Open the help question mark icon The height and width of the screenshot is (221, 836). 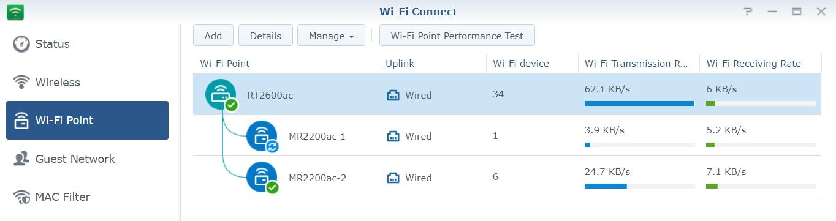[x=748, y=12]
